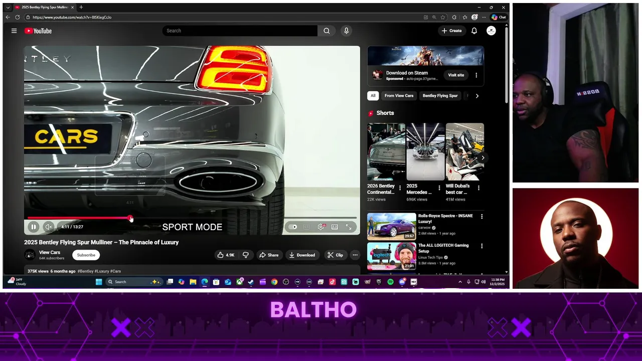Click the magnifier search button
Image resolution: width=642 pixels, height=361 pixels.
point(327,31)
